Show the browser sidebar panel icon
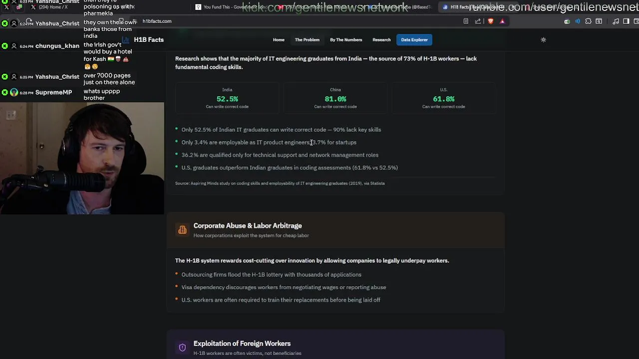Viewport: 639px width, 359px height. coord(626,21)
